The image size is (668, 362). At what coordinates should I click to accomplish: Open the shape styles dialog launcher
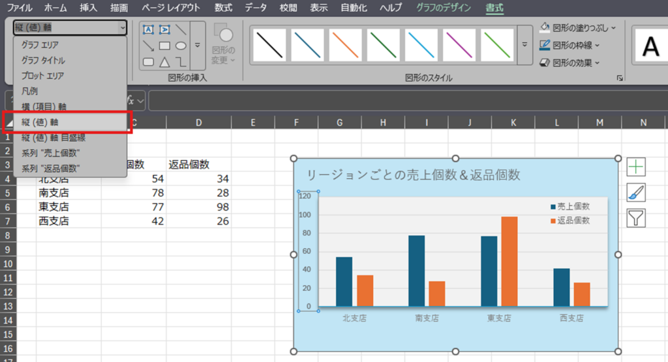(x=619, y=78)
